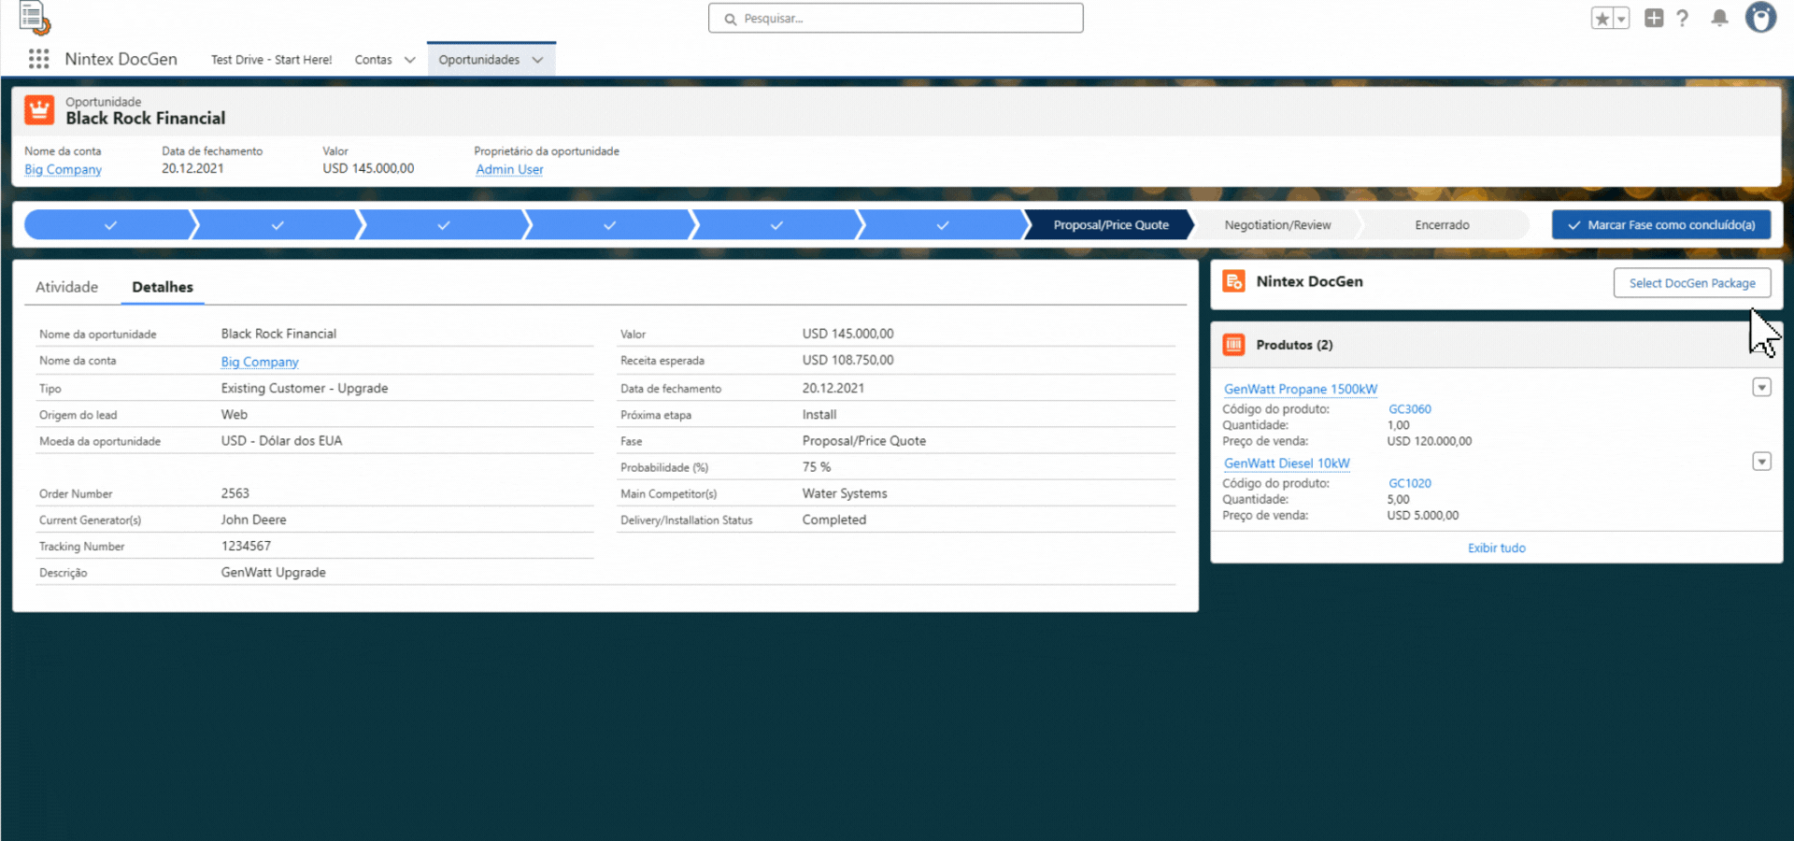The image size is (1794, 841).
Task: Select the second completed path stage
Action: [x=277, y=225]
